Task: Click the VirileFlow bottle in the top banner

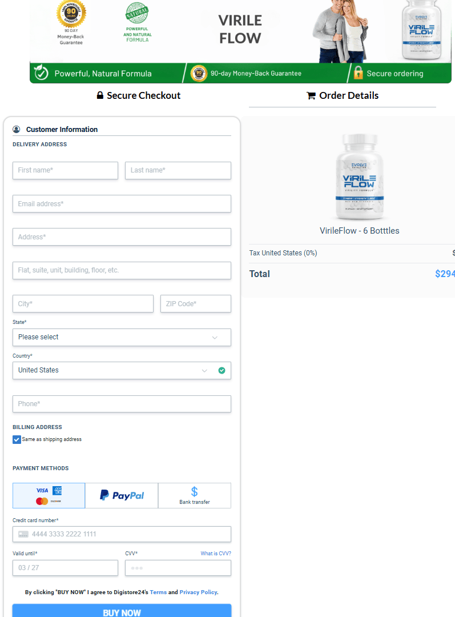Action: click(421, 30)
